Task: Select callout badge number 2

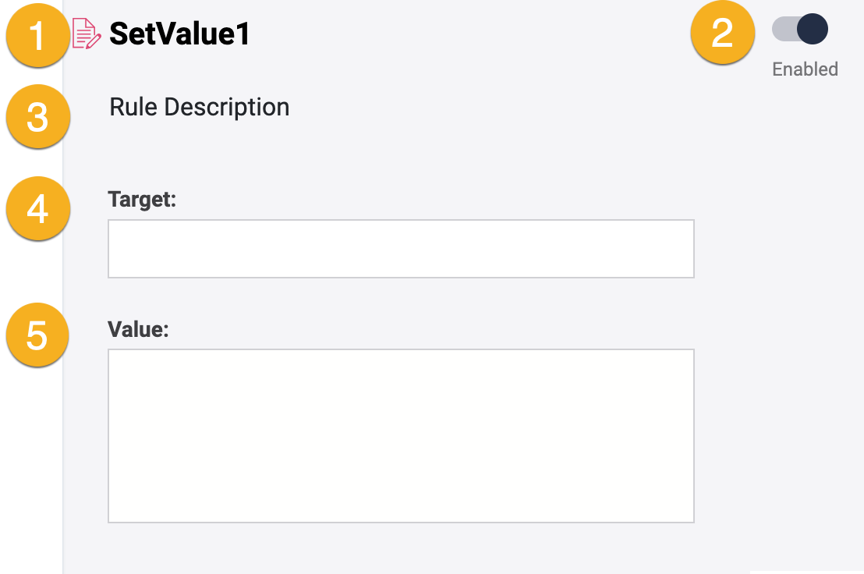Action: [722, 34]
